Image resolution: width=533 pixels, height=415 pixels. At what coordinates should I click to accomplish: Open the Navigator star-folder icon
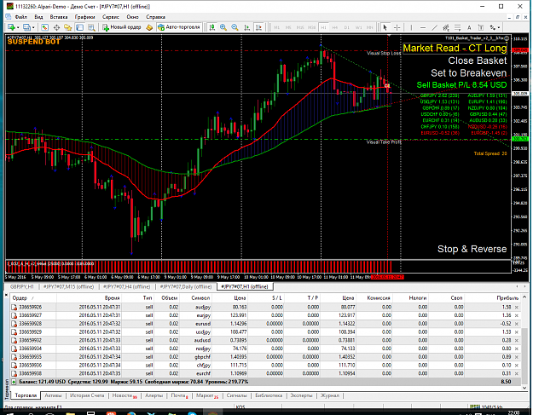[68, 27]
